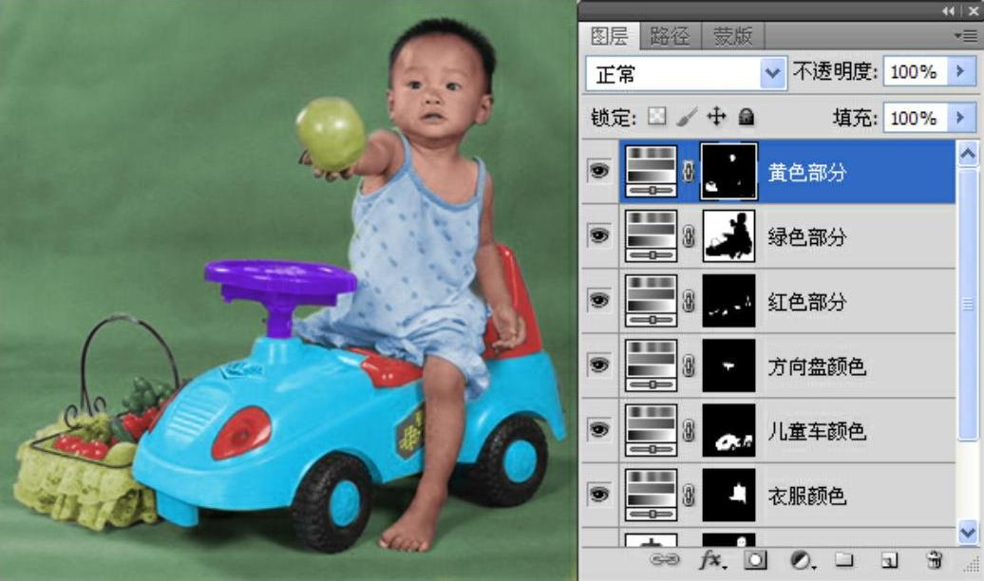Viewport: 984px width, 581px height.
Task: Toggle lock position icon
Action: tap(716, 117)
